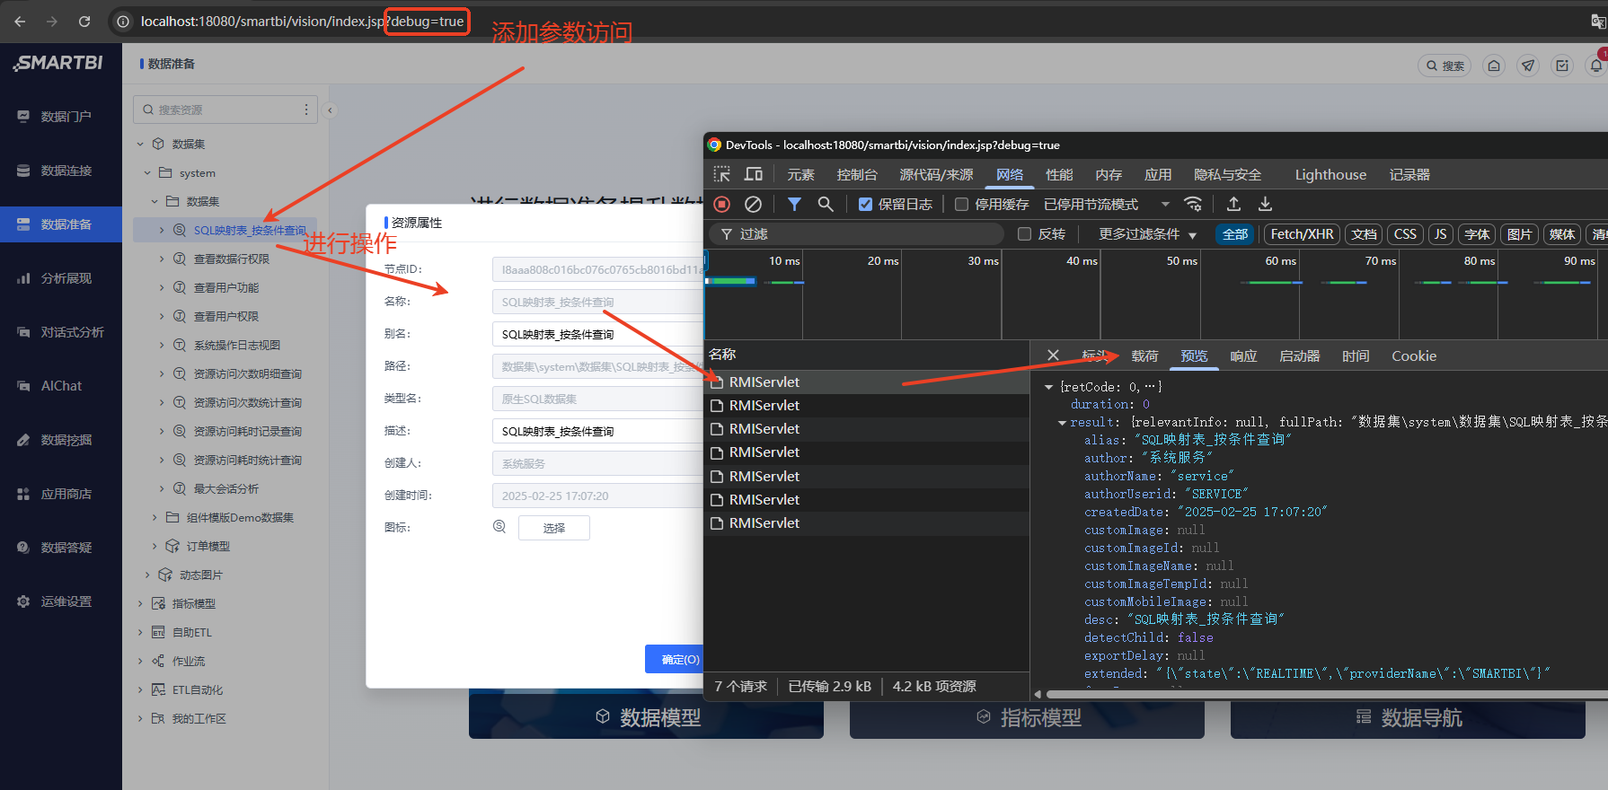Open 运维设置 settings section

coord(61,601)
